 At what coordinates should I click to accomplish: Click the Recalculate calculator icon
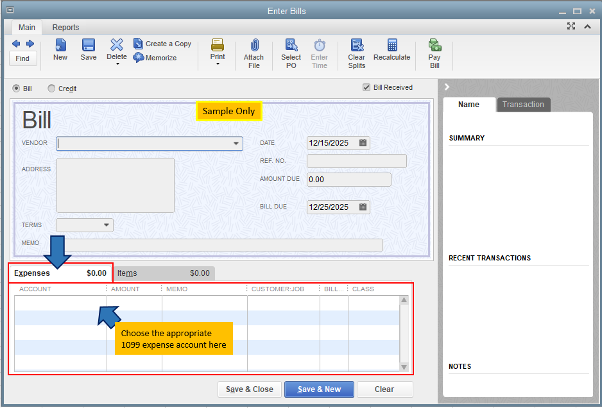tap(392, 45)
